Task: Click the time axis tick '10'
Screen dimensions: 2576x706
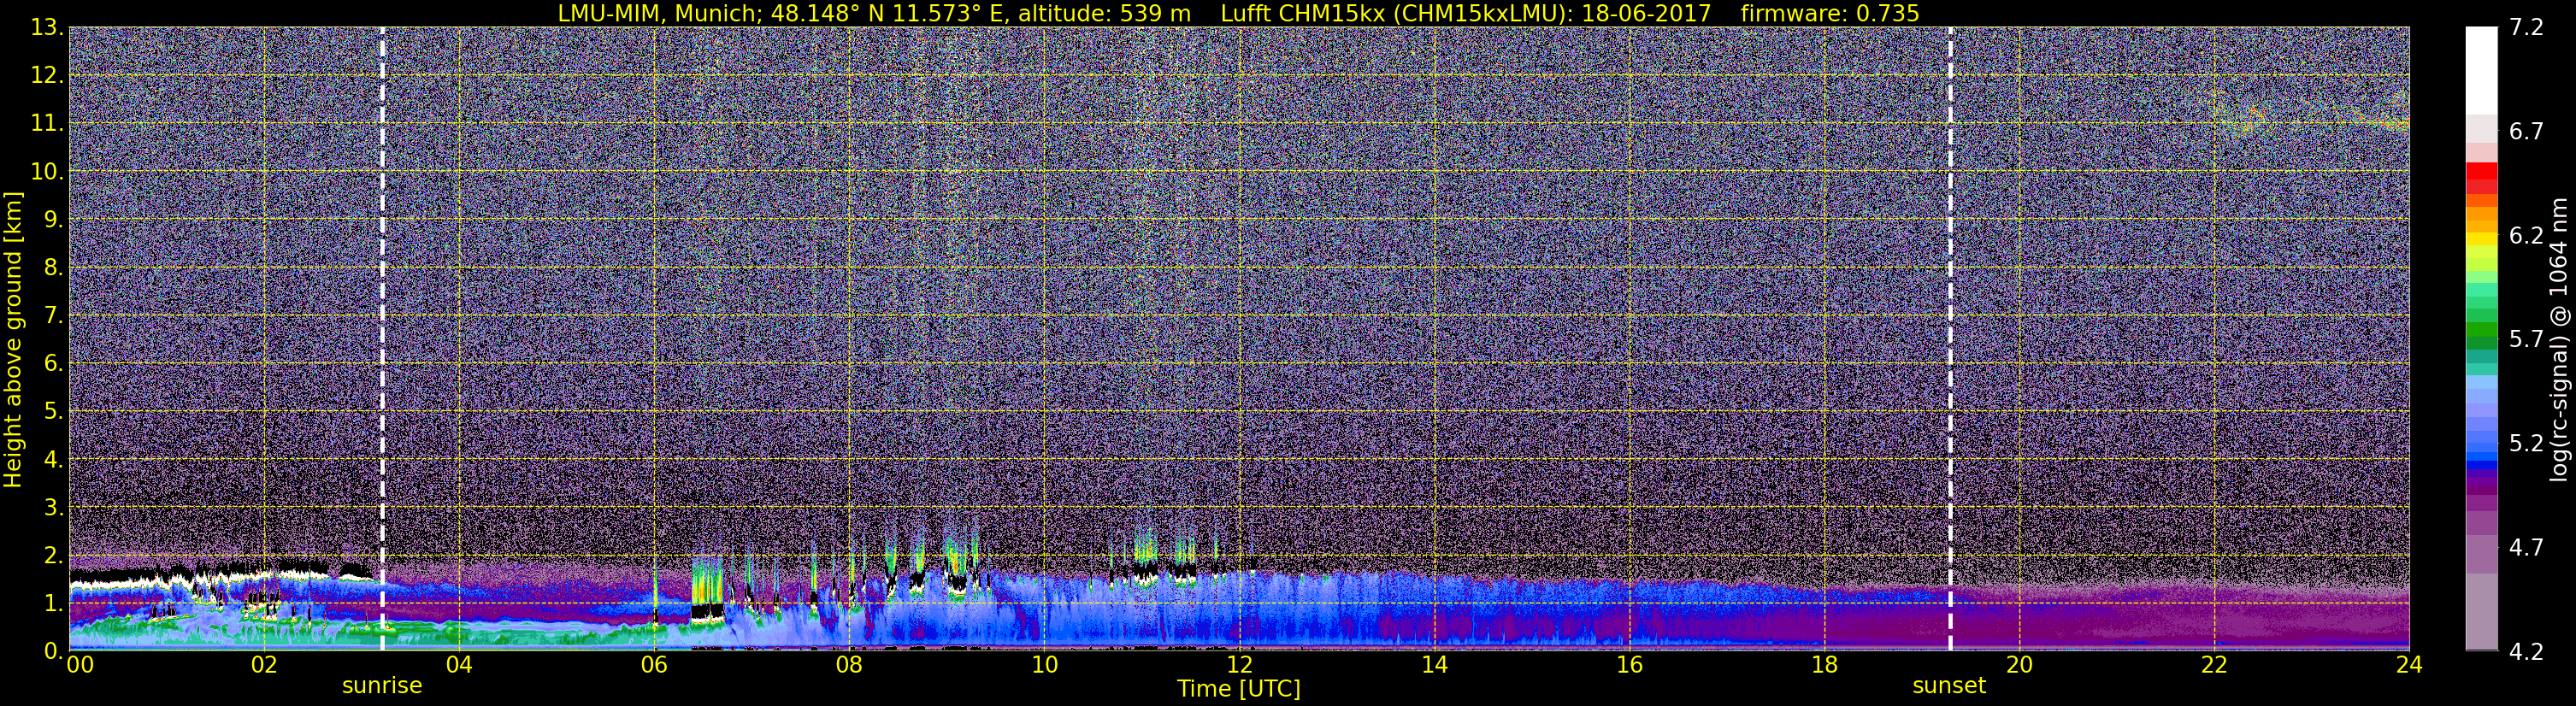Action: [x=1044, y=665]
